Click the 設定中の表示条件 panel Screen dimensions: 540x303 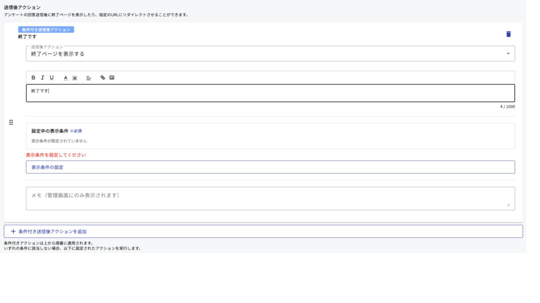point(270,136)
